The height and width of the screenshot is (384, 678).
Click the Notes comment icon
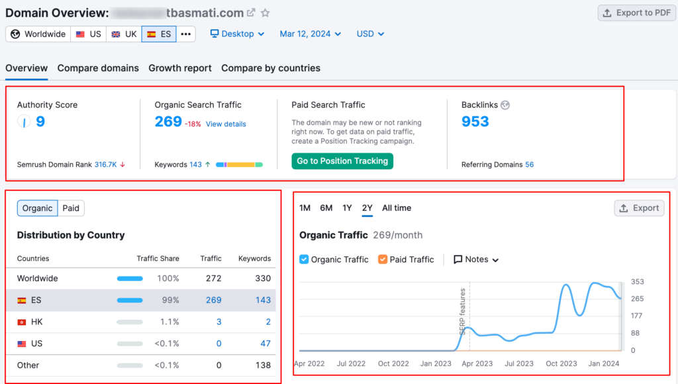pos(458,259)
